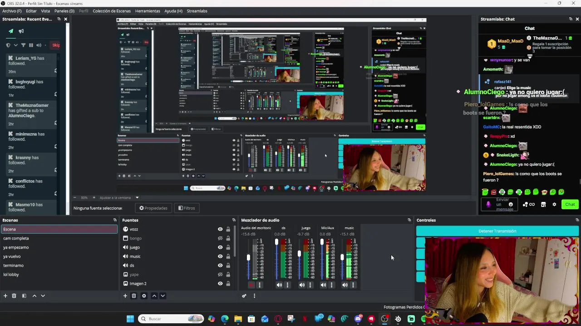Toggle visibility of ds source
Image resolution: width=581 pixels, height=326 pixels.
(220, 265)
